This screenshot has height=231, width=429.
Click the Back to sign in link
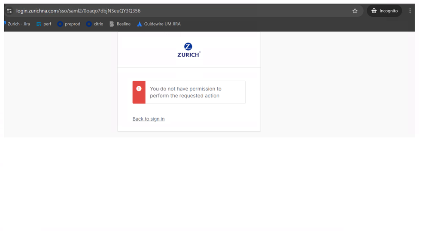click(149, 119)
